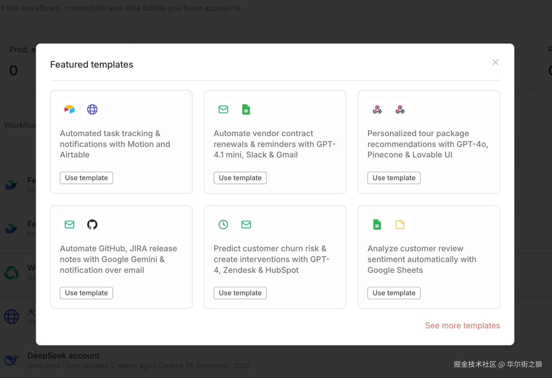Use the personalized tour package template
Image resolution: width=552 pixels, height=378 pixels.
(x=394, y=178)
